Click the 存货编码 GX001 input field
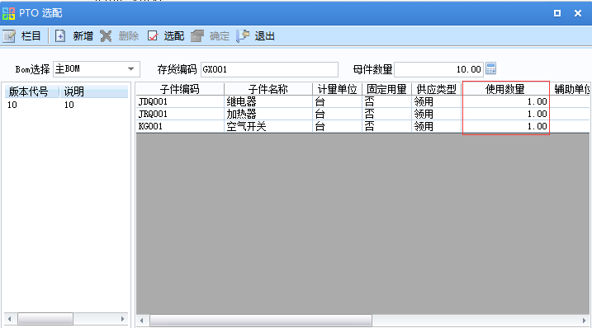Screen dimensions: 592x328 point(269,69)
